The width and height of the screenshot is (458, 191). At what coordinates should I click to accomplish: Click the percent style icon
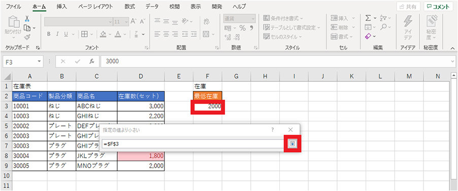click(x=242, y=28)
